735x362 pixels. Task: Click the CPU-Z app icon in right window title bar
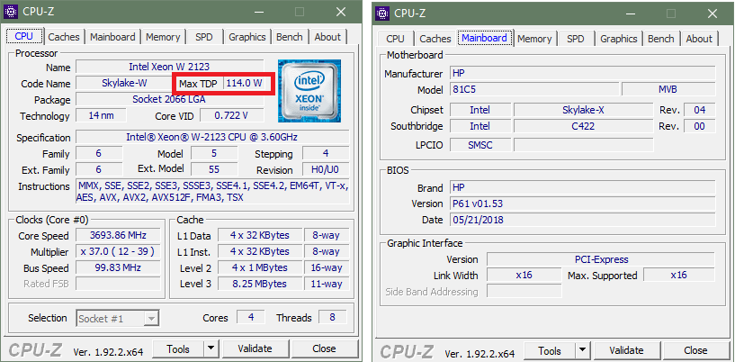pos(383,14)
